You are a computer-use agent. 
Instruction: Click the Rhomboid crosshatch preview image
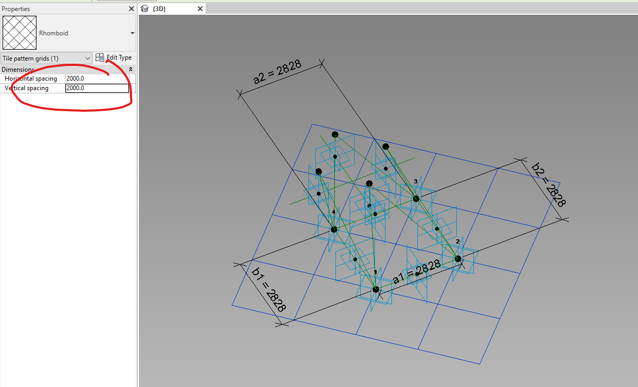click(19, 32)
